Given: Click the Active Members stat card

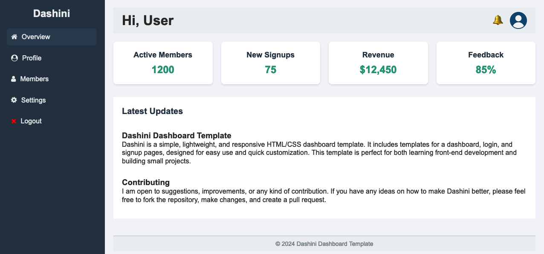Looking at the screenshot, I should 163,63.
